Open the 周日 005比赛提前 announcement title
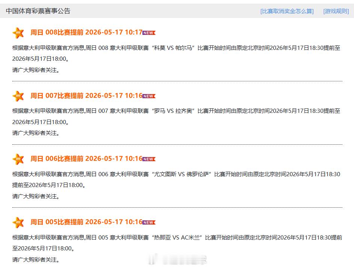Viewport: 354px width, 268px height. pyautogui.click(x=87, y=222)
